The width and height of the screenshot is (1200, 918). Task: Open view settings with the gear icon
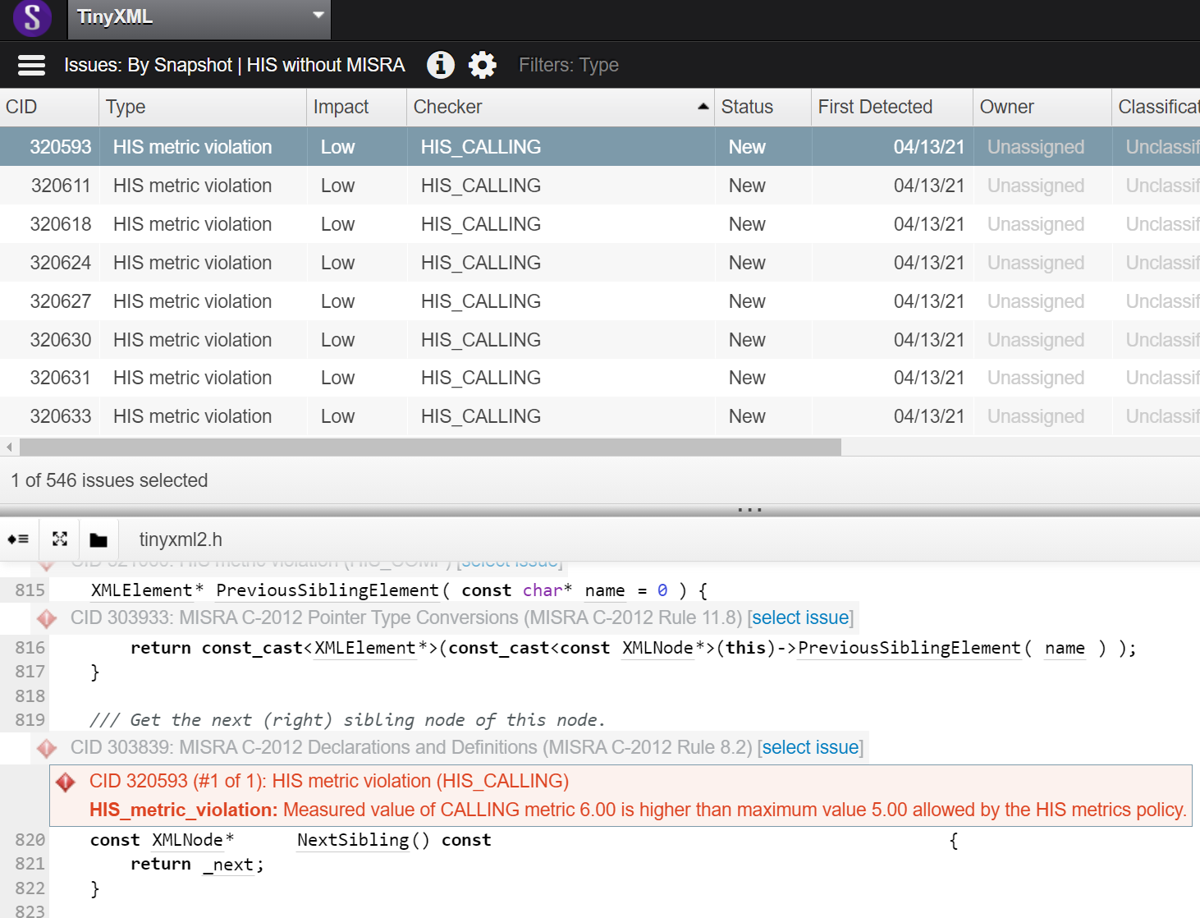[483, 65]
